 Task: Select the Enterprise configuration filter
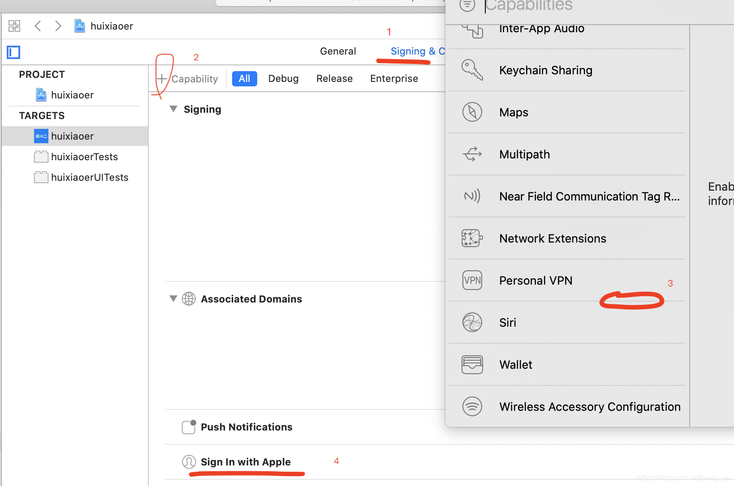click(x=394, y=79)
